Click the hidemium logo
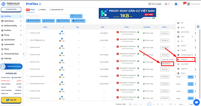Viewport: 201px width, 106px height. click(10, 4)
